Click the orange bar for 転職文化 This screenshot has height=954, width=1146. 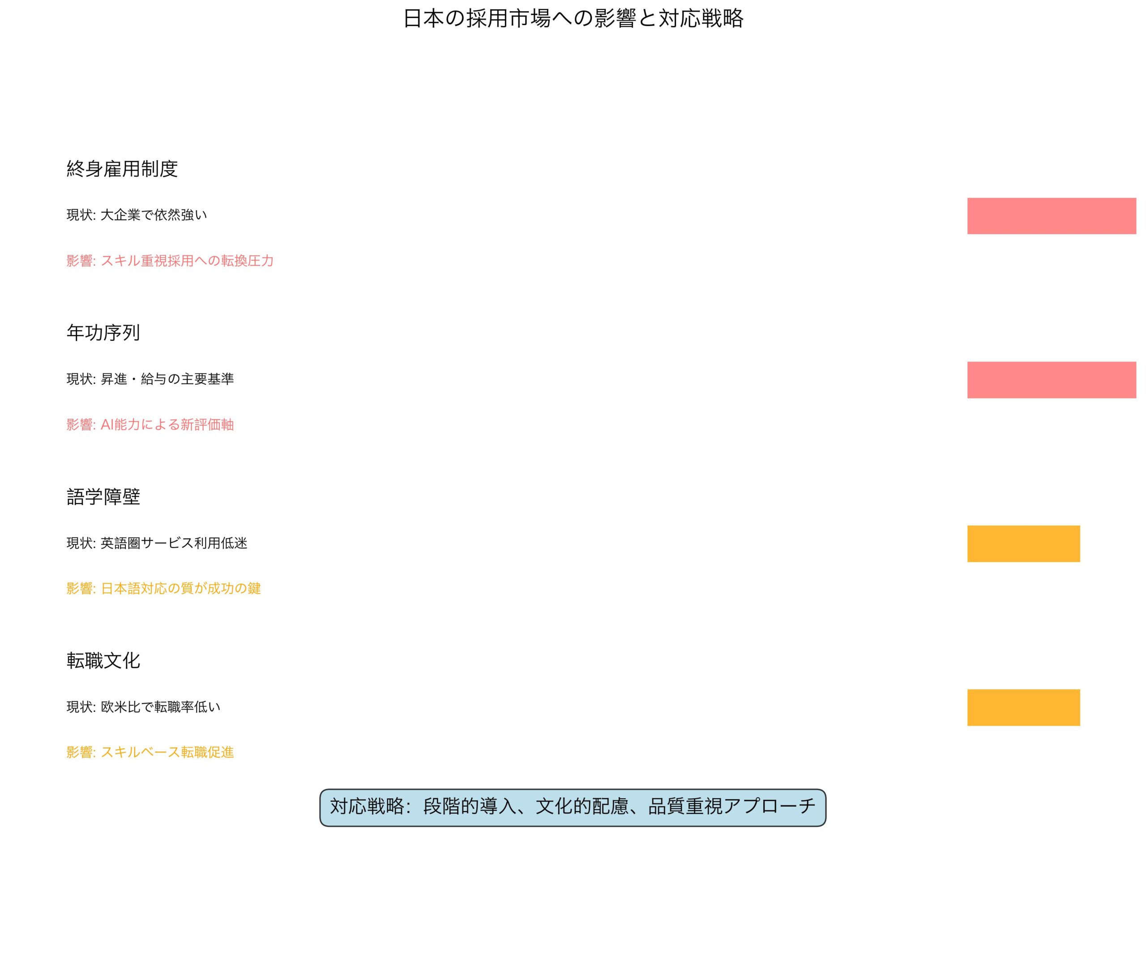(1023, 708)
